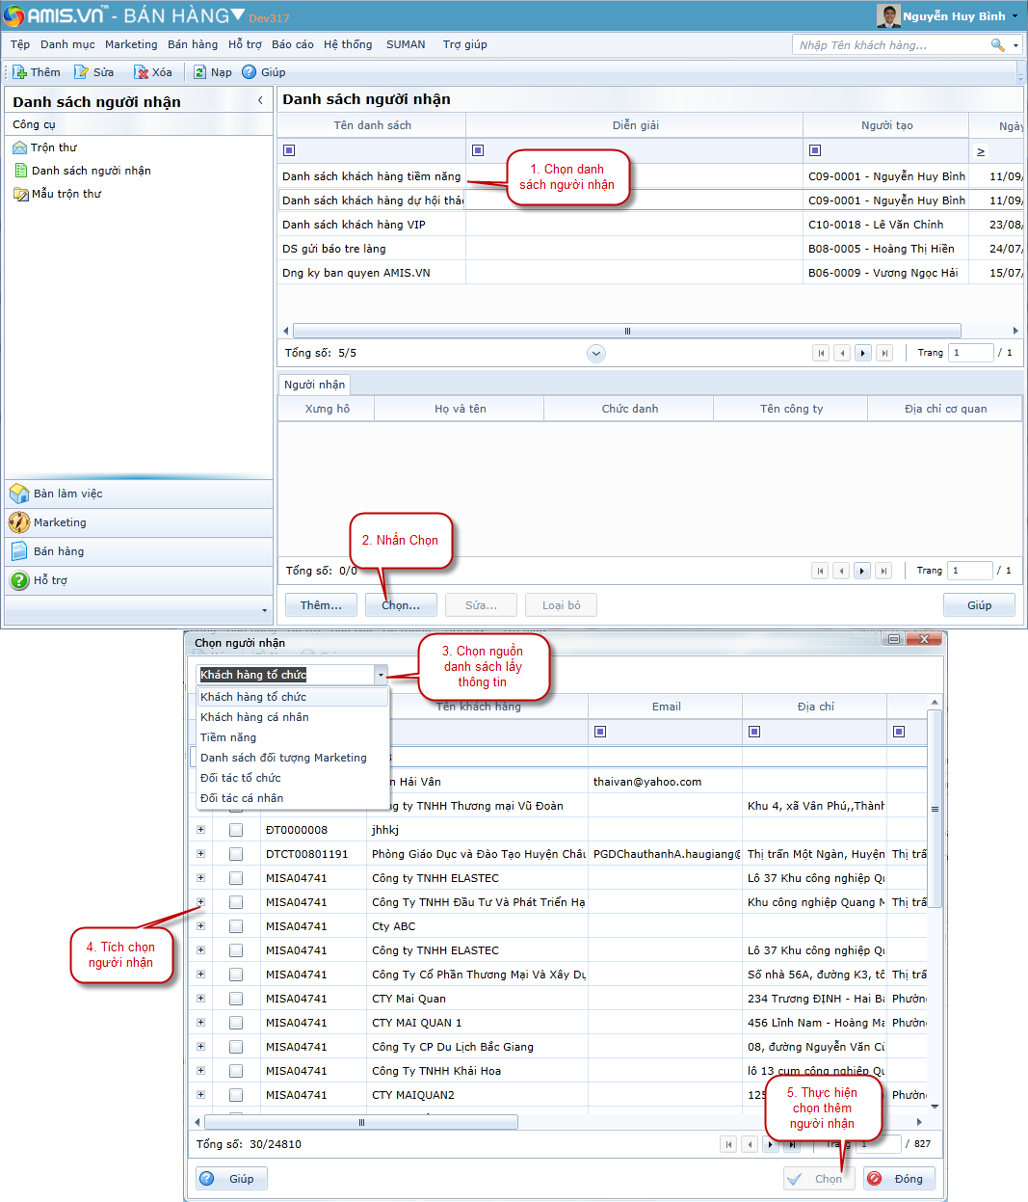Tick checkbox for CTY Mai Quan row
The width and height of the screenshot is (1028, 1202).
236,999
